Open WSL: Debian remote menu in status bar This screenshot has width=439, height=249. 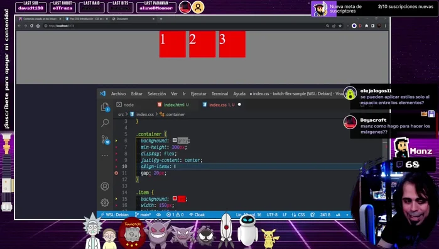pos(114,215)
